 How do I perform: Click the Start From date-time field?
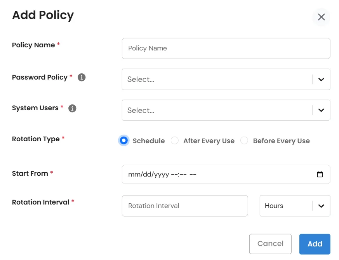coord(226,174)
